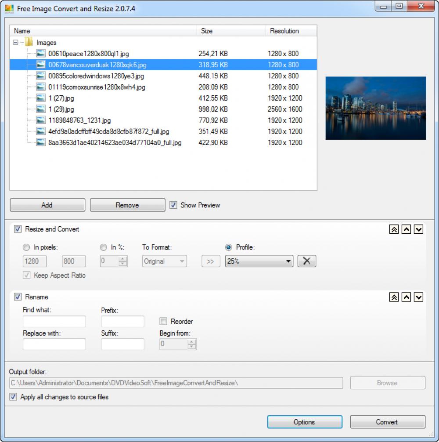
Task: Click the image icon beside 00610peace1280x800ql1.jpg
Action: click(x=40, y=53)
